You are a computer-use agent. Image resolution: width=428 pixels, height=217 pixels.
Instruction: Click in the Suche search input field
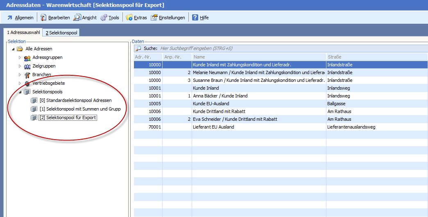pyautogui.click(x=246, y=48)
